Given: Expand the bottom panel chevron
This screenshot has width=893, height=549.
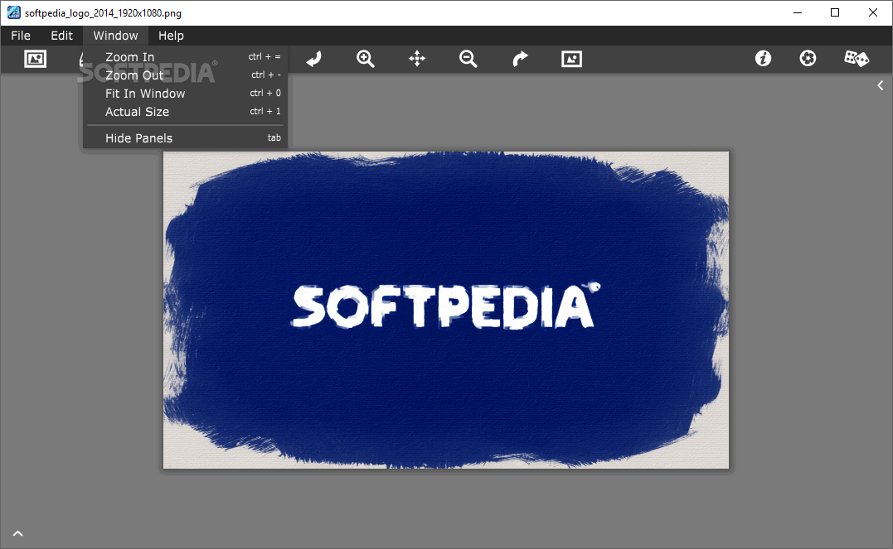Looking at the screenshot, I should [17, 533].
